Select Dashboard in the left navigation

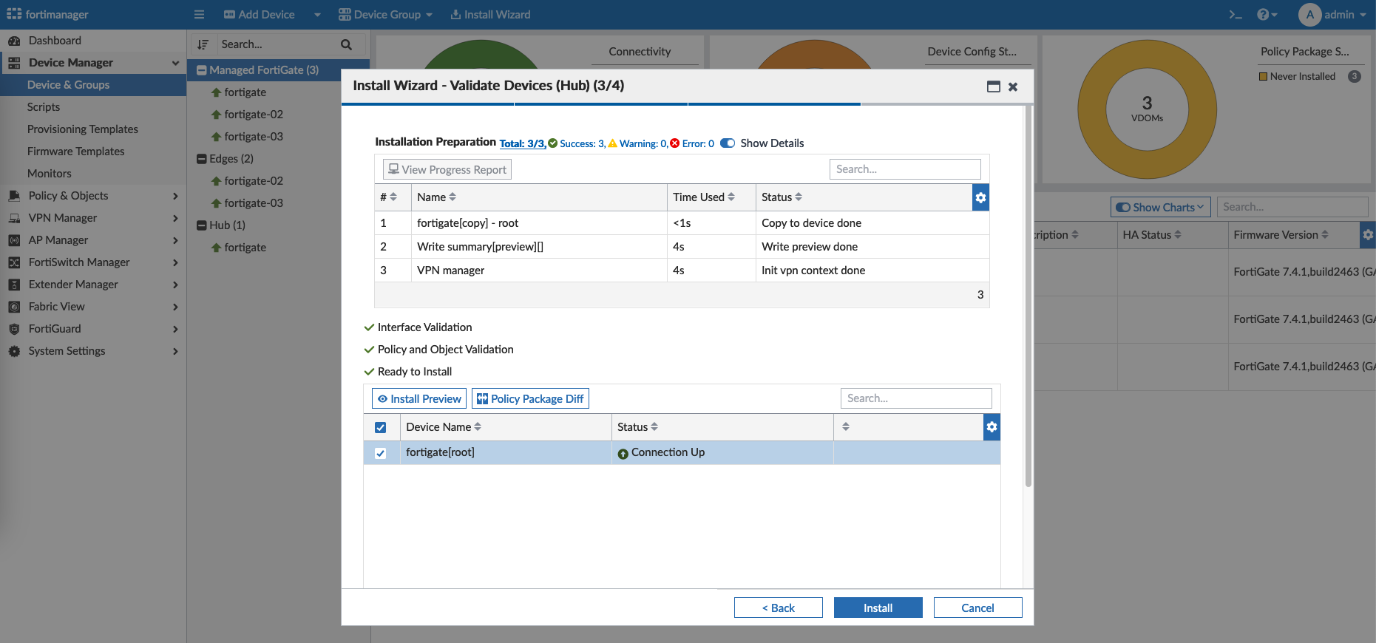pyautogui.click(x=55, y=41)
